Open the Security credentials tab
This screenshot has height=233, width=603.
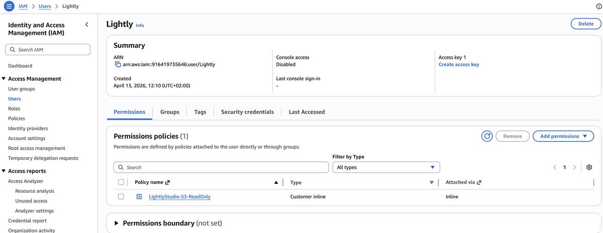click(247, 112)
